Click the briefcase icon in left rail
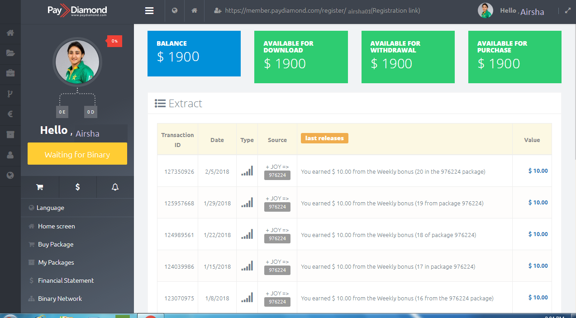 point(10,73)
